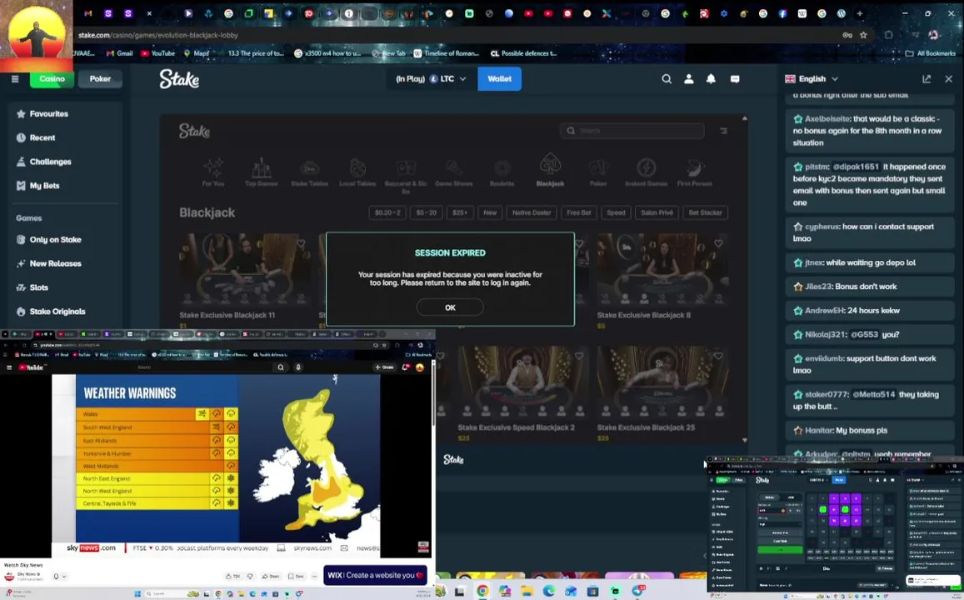964x600 pixels.
Task: Open Stake Exclusive Blackjack 8 table
Action: (x=662, y=271)
